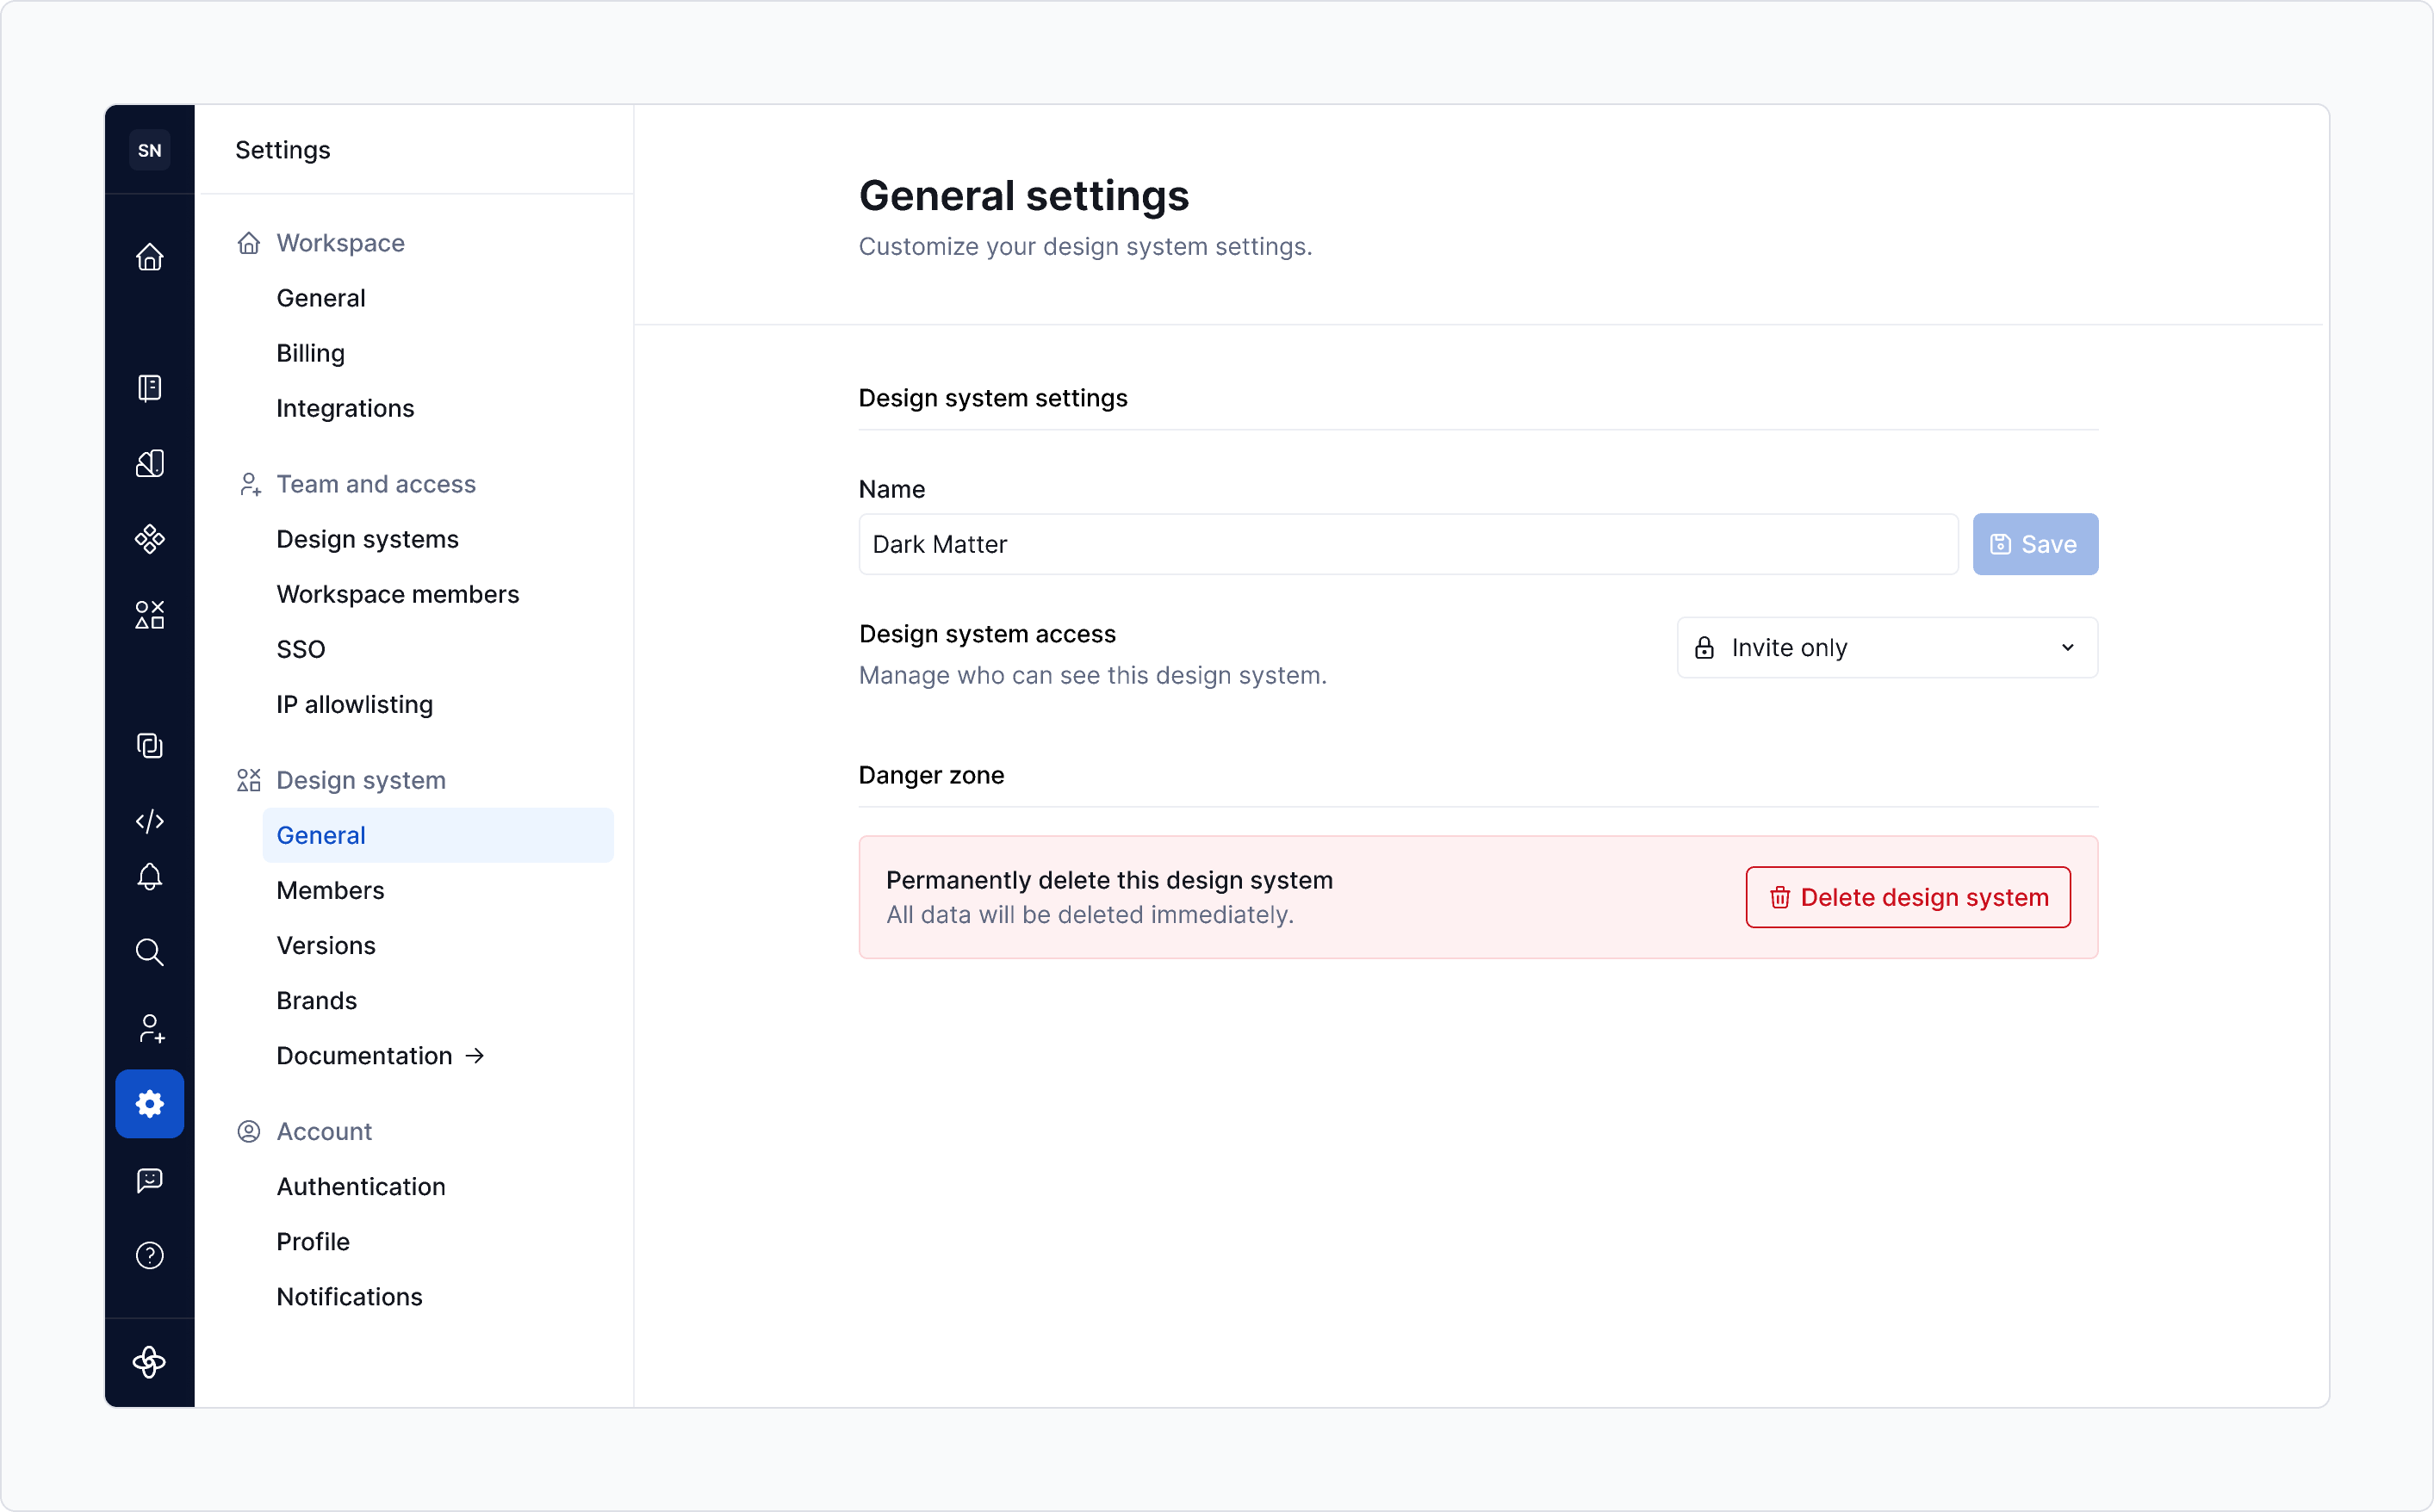Show notifications via the bell icon
The width and height of the screenshot is (2434, 1512).
click(x=150, y=877)
